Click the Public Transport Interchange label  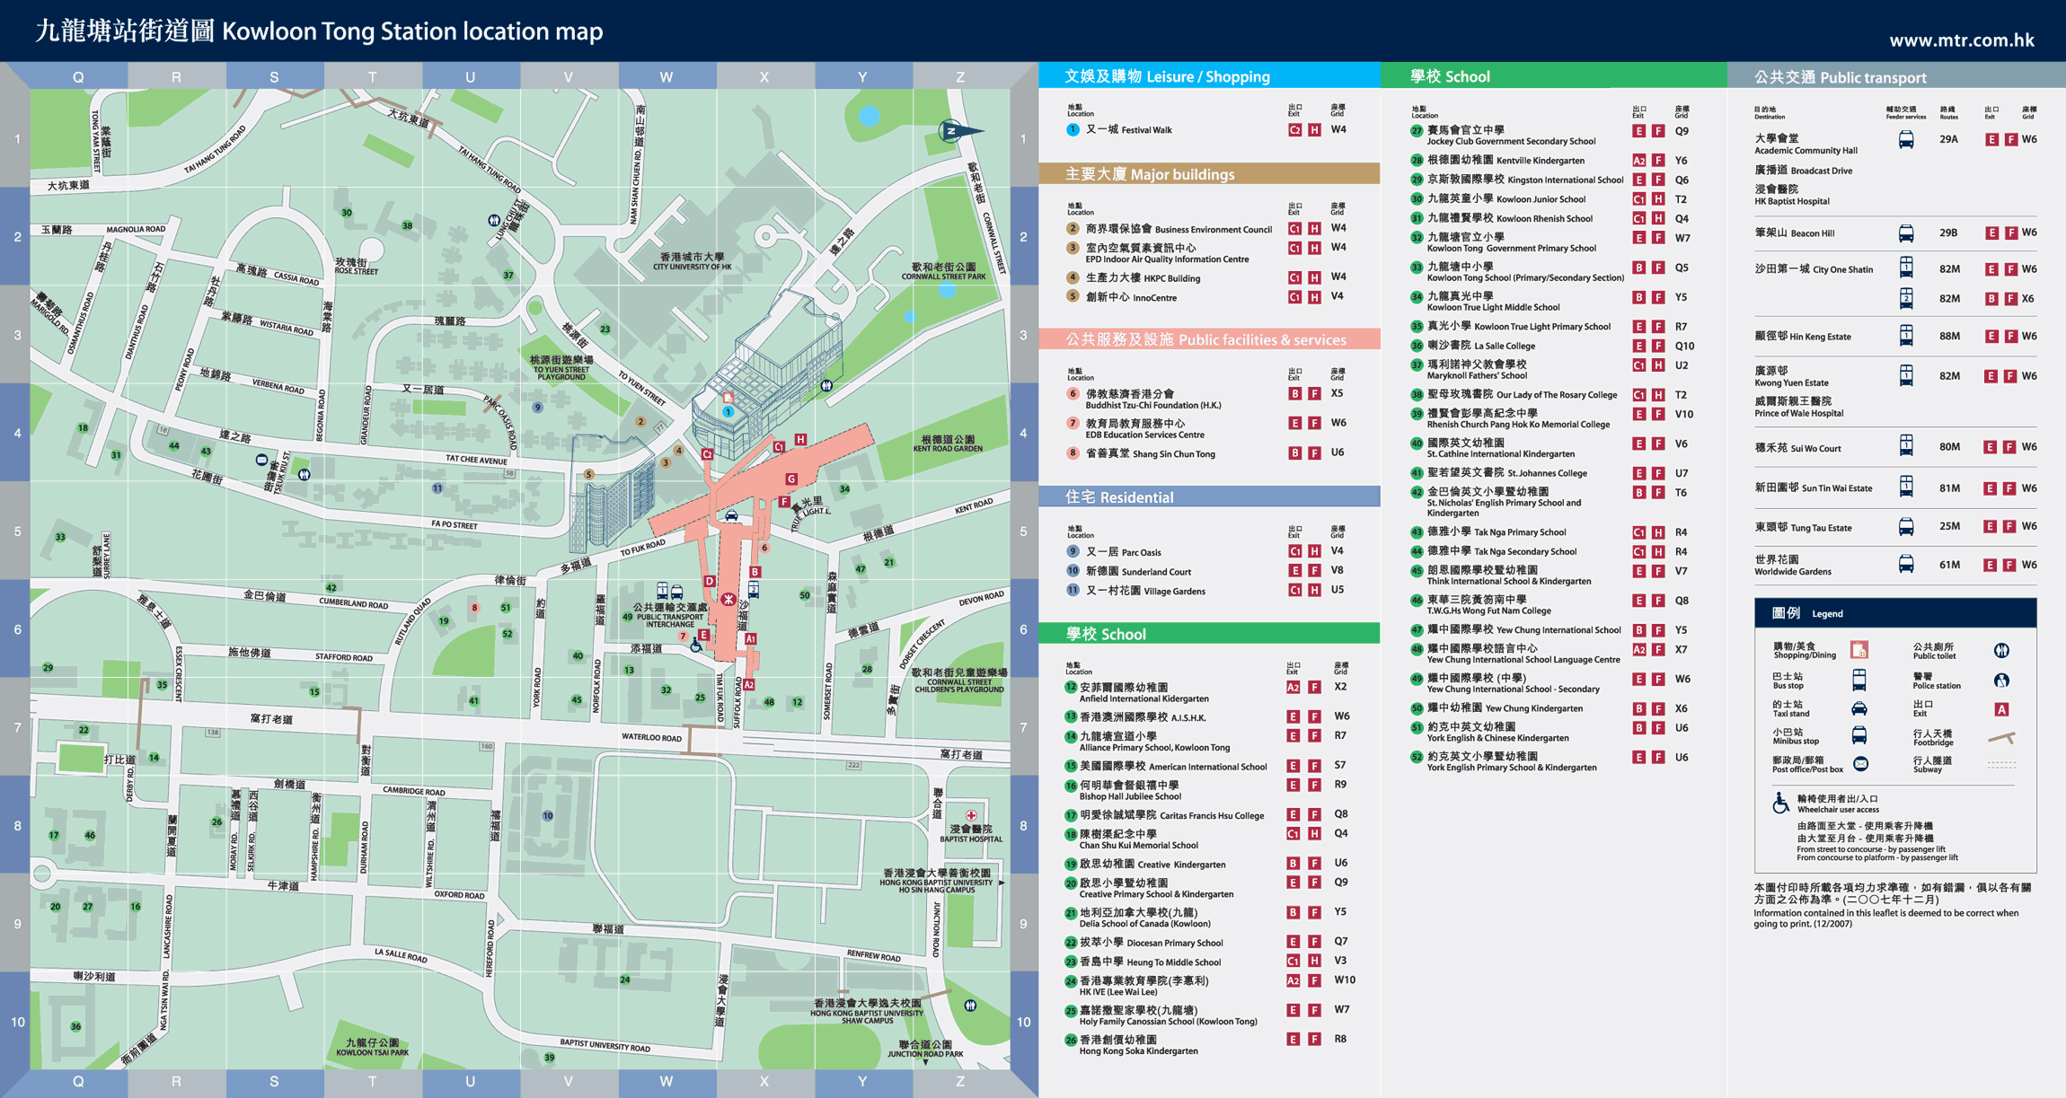pos(669,615)
